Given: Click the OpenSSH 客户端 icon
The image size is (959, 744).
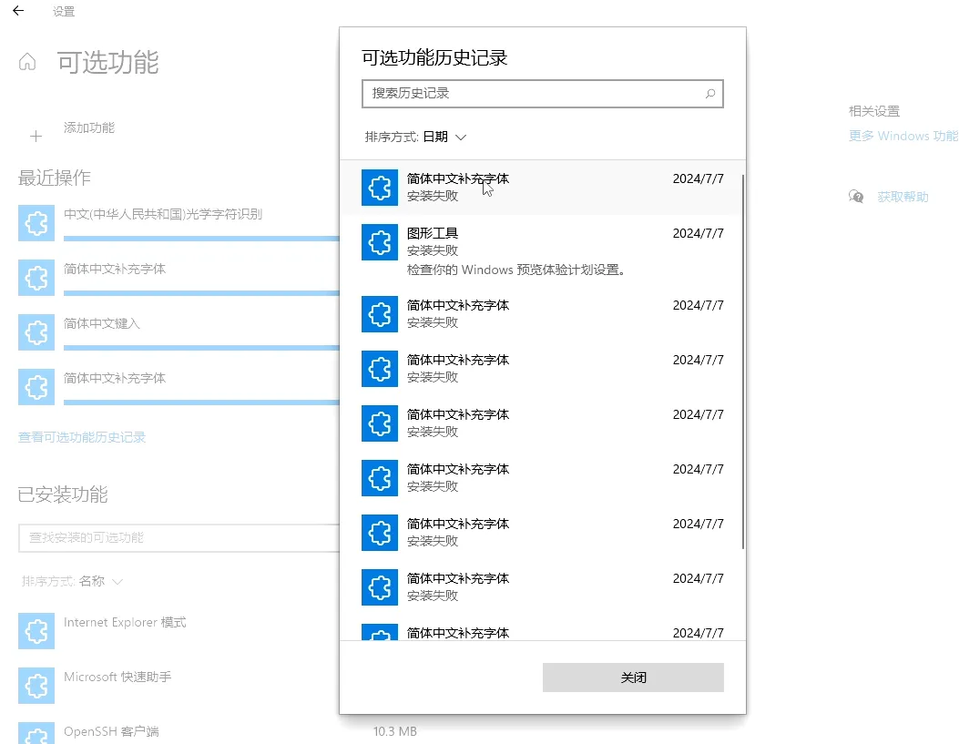Looking at the screenshot, I should pos(36,733).
